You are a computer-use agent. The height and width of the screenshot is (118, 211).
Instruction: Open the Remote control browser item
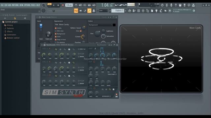pyautogui.click(x=13, y=38)
